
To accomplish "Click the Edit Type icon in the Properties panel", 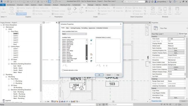I will 180,34.
